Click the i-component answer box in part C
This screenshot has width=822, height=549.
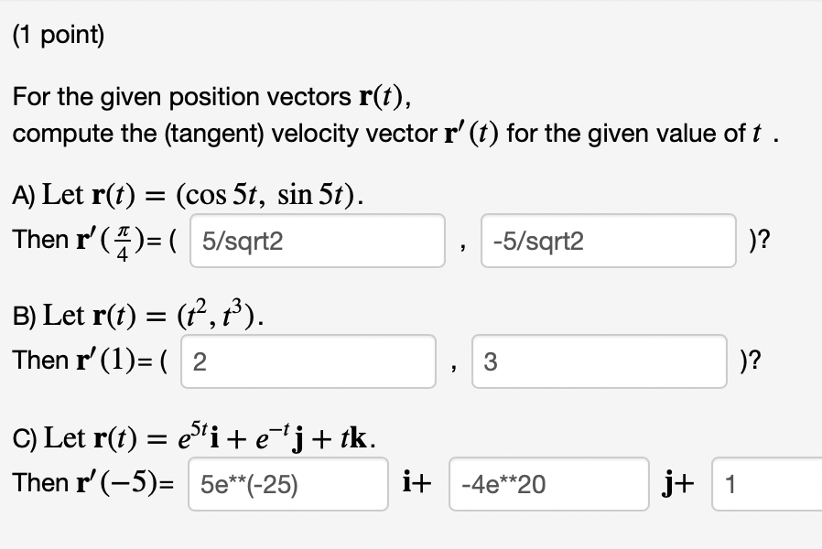pos(287,484)
